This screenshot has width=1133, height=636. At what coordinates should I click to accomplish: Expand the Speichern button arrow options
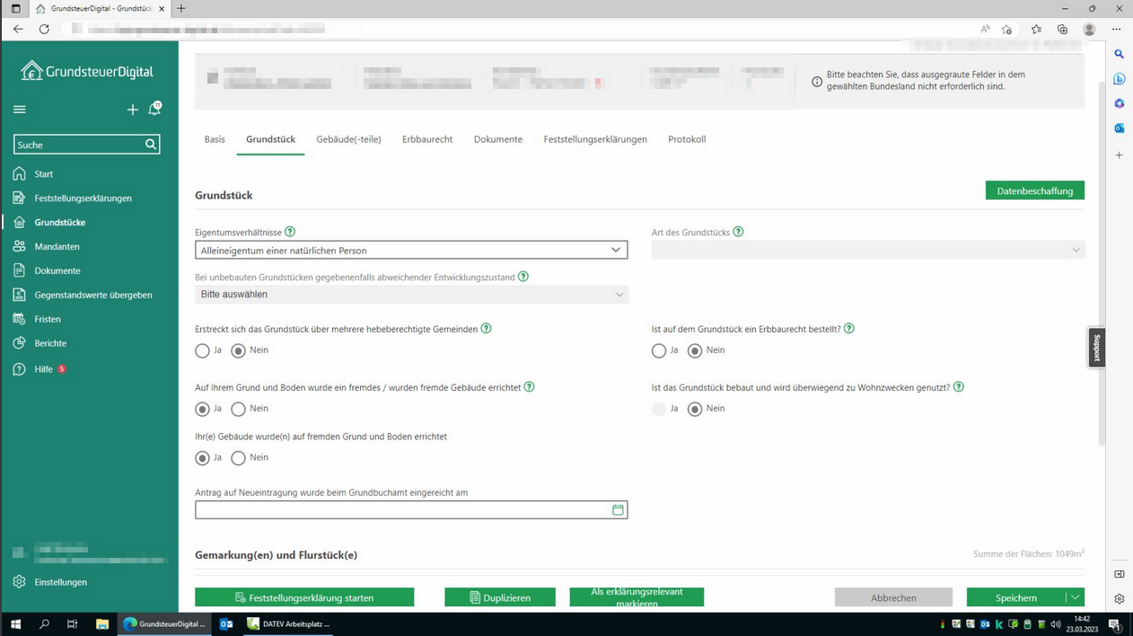[1075, 597]
